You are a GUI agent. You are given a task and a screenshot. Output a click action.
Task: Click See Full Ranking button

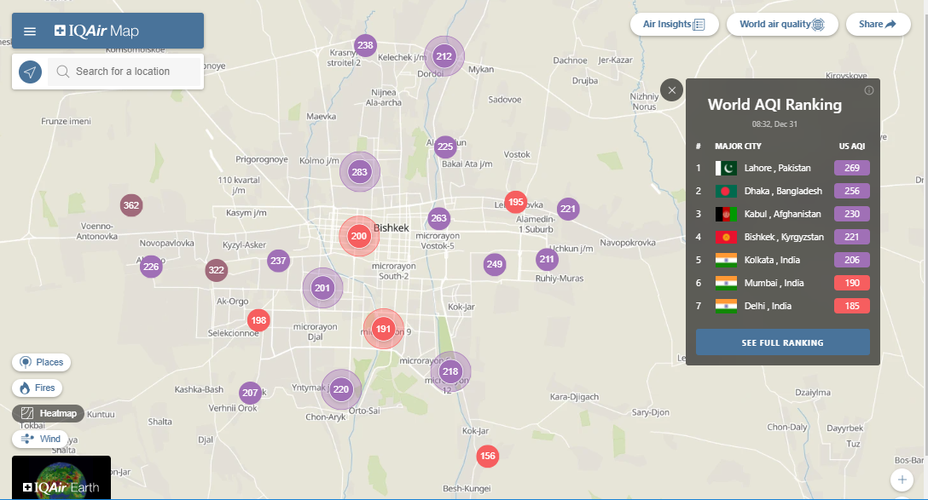pyautogui.click(x=782, y=342)
